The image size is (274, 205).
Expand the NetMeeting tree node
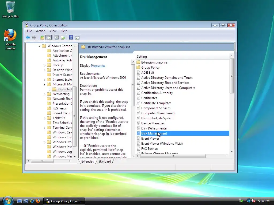(x=44, y=94)
